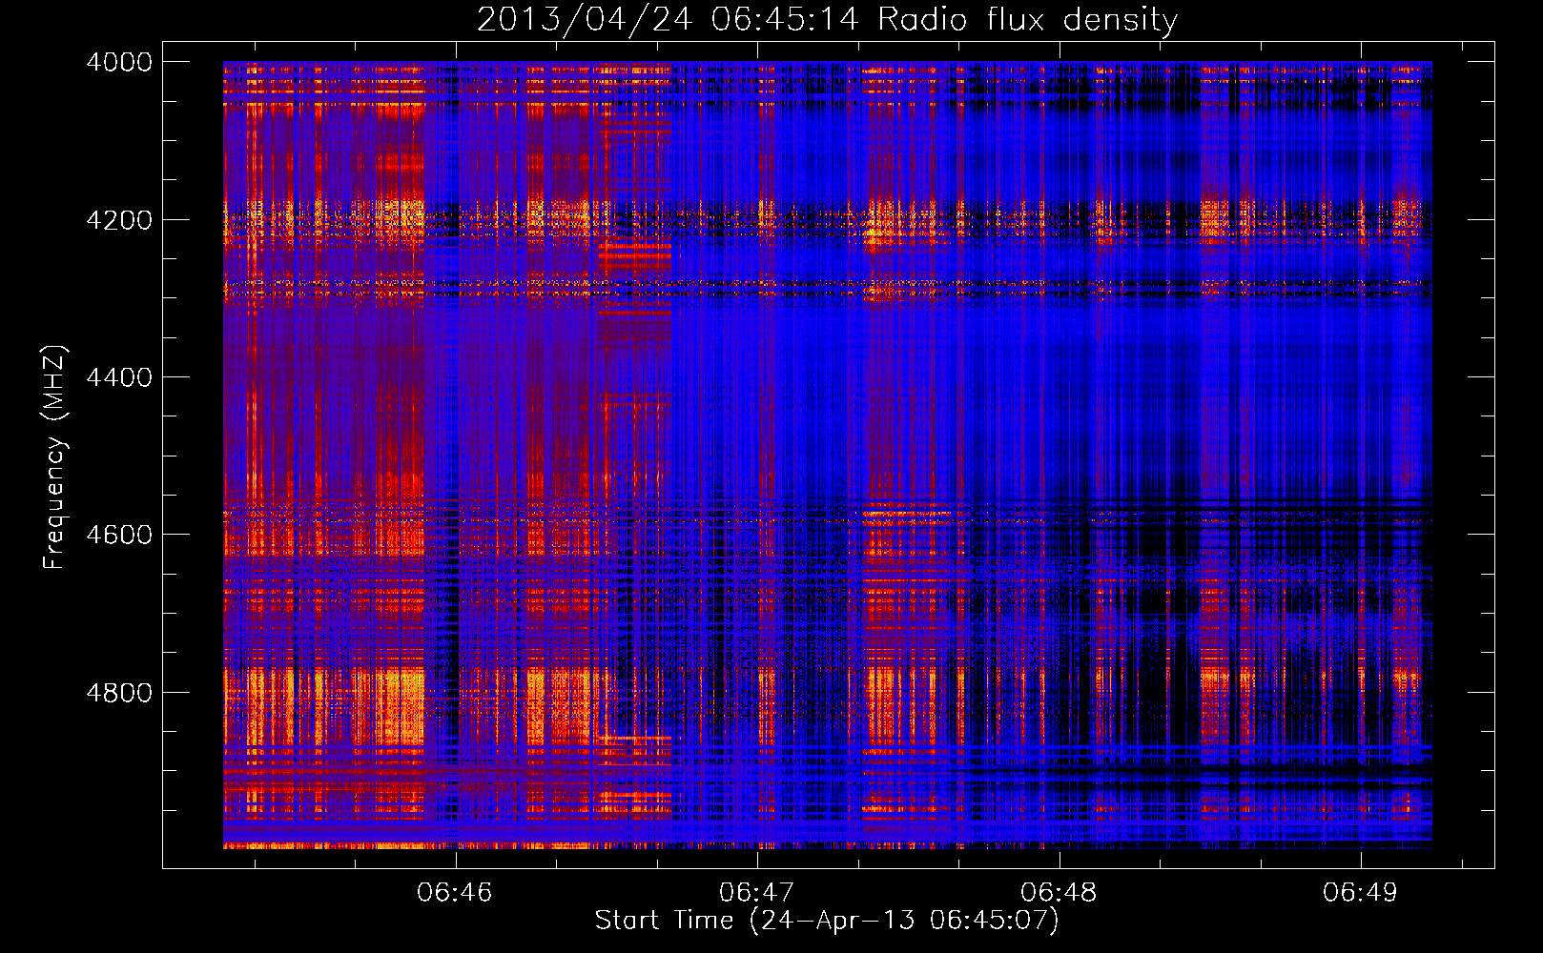Click the plot title "2013/04/24 06:45:14 Radio flux density"
The image size is (1543, 953).
(827, 19)
